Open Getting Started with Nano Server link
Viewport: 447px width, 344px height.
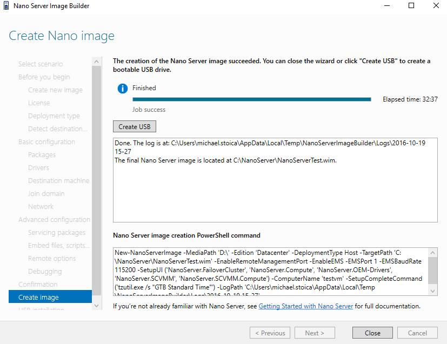click(x=305, y=306)
